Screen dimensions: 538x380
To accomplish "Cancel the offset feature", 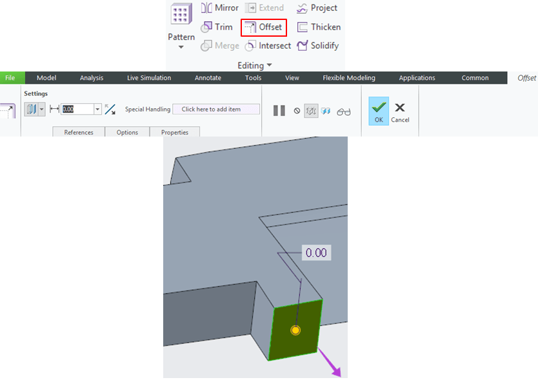I will click(400, 111).
